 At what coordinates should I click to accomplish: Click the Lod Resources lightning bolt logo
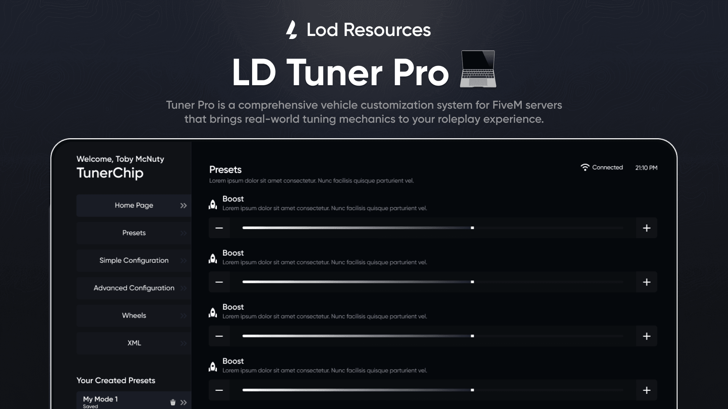(292, 30)
